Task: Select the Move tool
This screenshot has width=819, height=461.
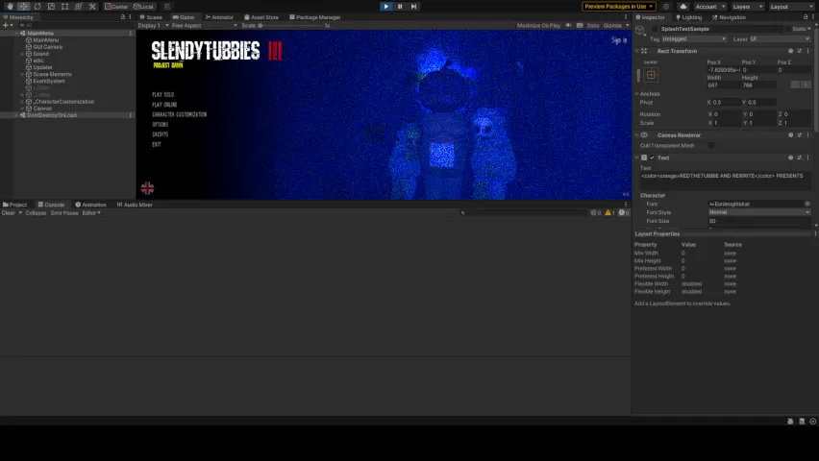Action: tap(23, 7)
